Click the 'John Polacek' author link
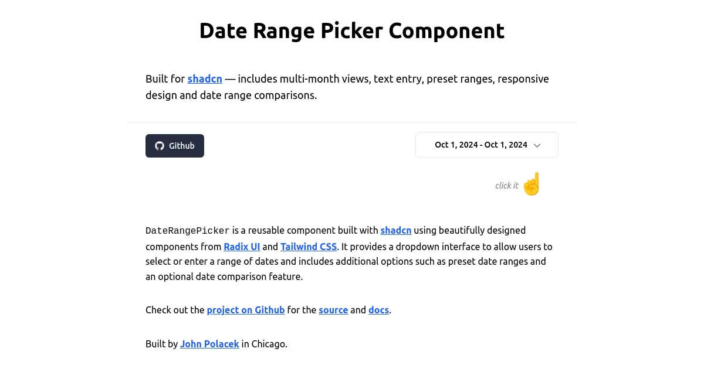 [x=209, y=344]
